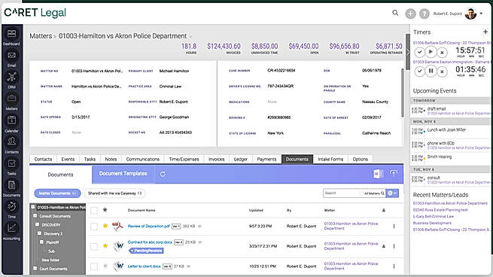Switch to the Intake Forms tab

(x=330, y=159)
